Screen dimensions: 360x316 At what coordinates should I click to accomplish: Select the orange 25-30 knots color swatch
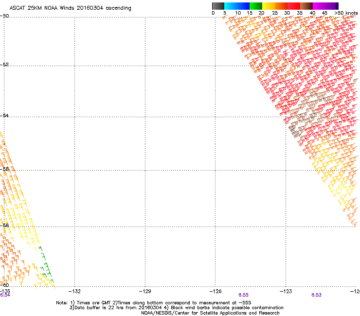(281, 6)
